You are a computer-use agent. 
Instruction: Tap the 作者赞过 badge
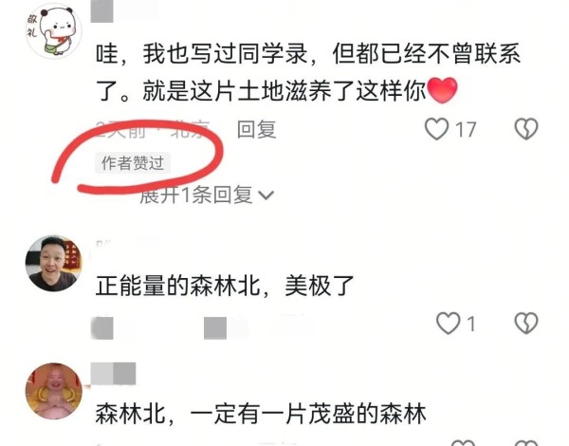(x=133, y=162)
